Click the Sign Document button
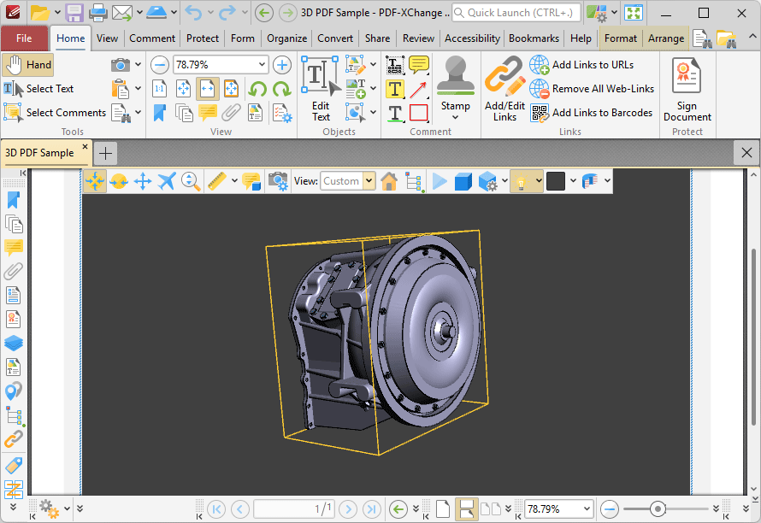This screenshot has width=761, height=523. [x=687, y=89]
